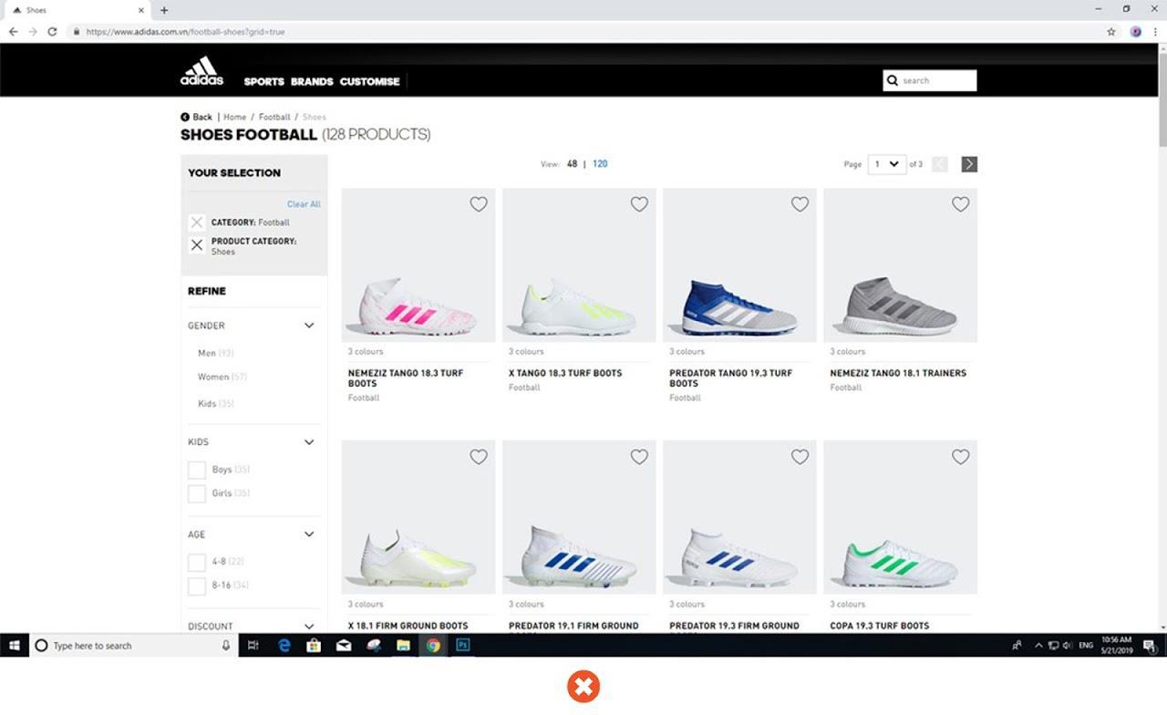Collapse the Age filter section
Screen dimensions: 1167x715
coord(309,534)
